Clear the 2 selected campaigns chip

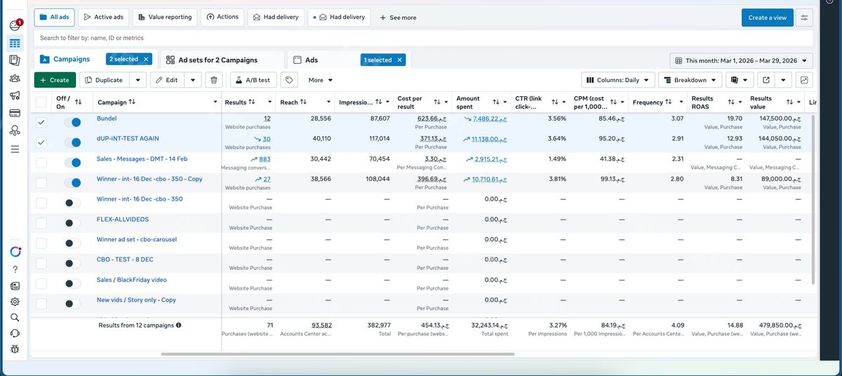coord(145,60)
